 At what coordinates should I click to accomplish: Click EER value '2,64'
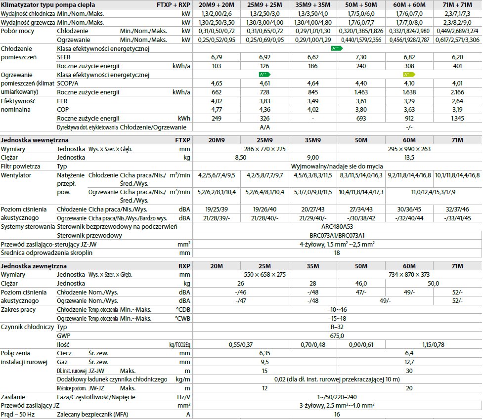click(457, 101)
